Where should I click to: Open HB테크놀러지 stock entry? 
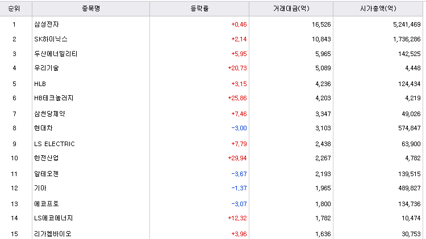(54, 98)
